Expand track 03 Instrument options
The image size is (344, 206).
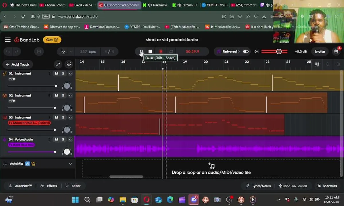70,118
